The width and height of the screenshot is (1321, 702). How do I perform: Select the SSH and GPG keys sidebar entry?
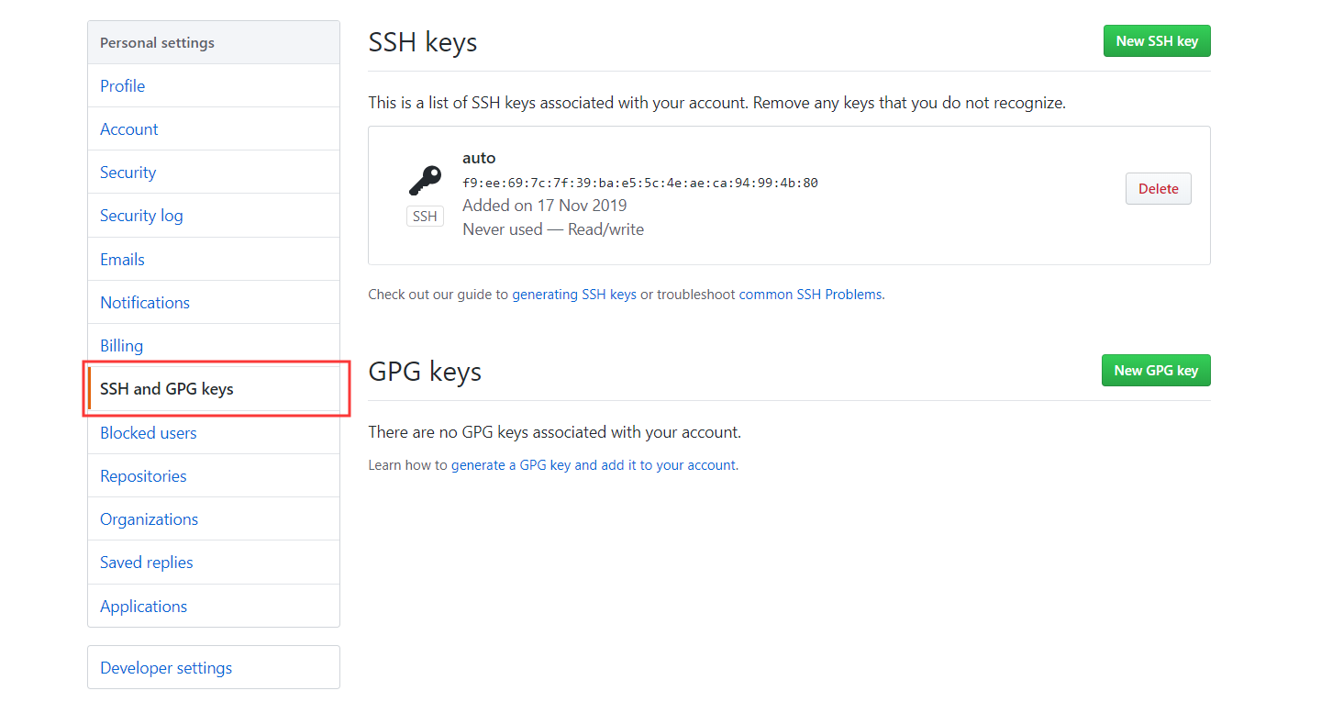[x=164, y=388]
